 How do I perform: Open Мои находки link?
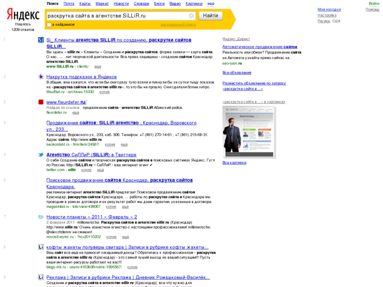coord(329,9)
